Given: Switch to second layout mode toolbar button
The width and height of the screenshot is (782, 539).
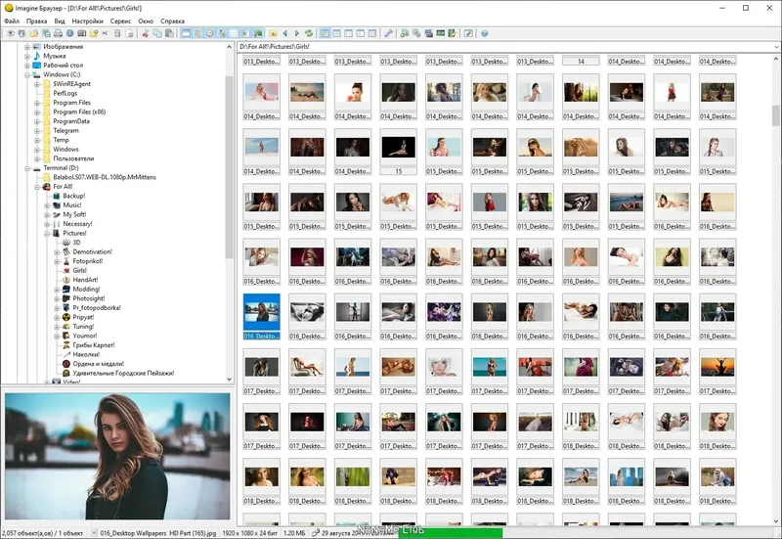Looking at the screenshot, I should (336, 33).
